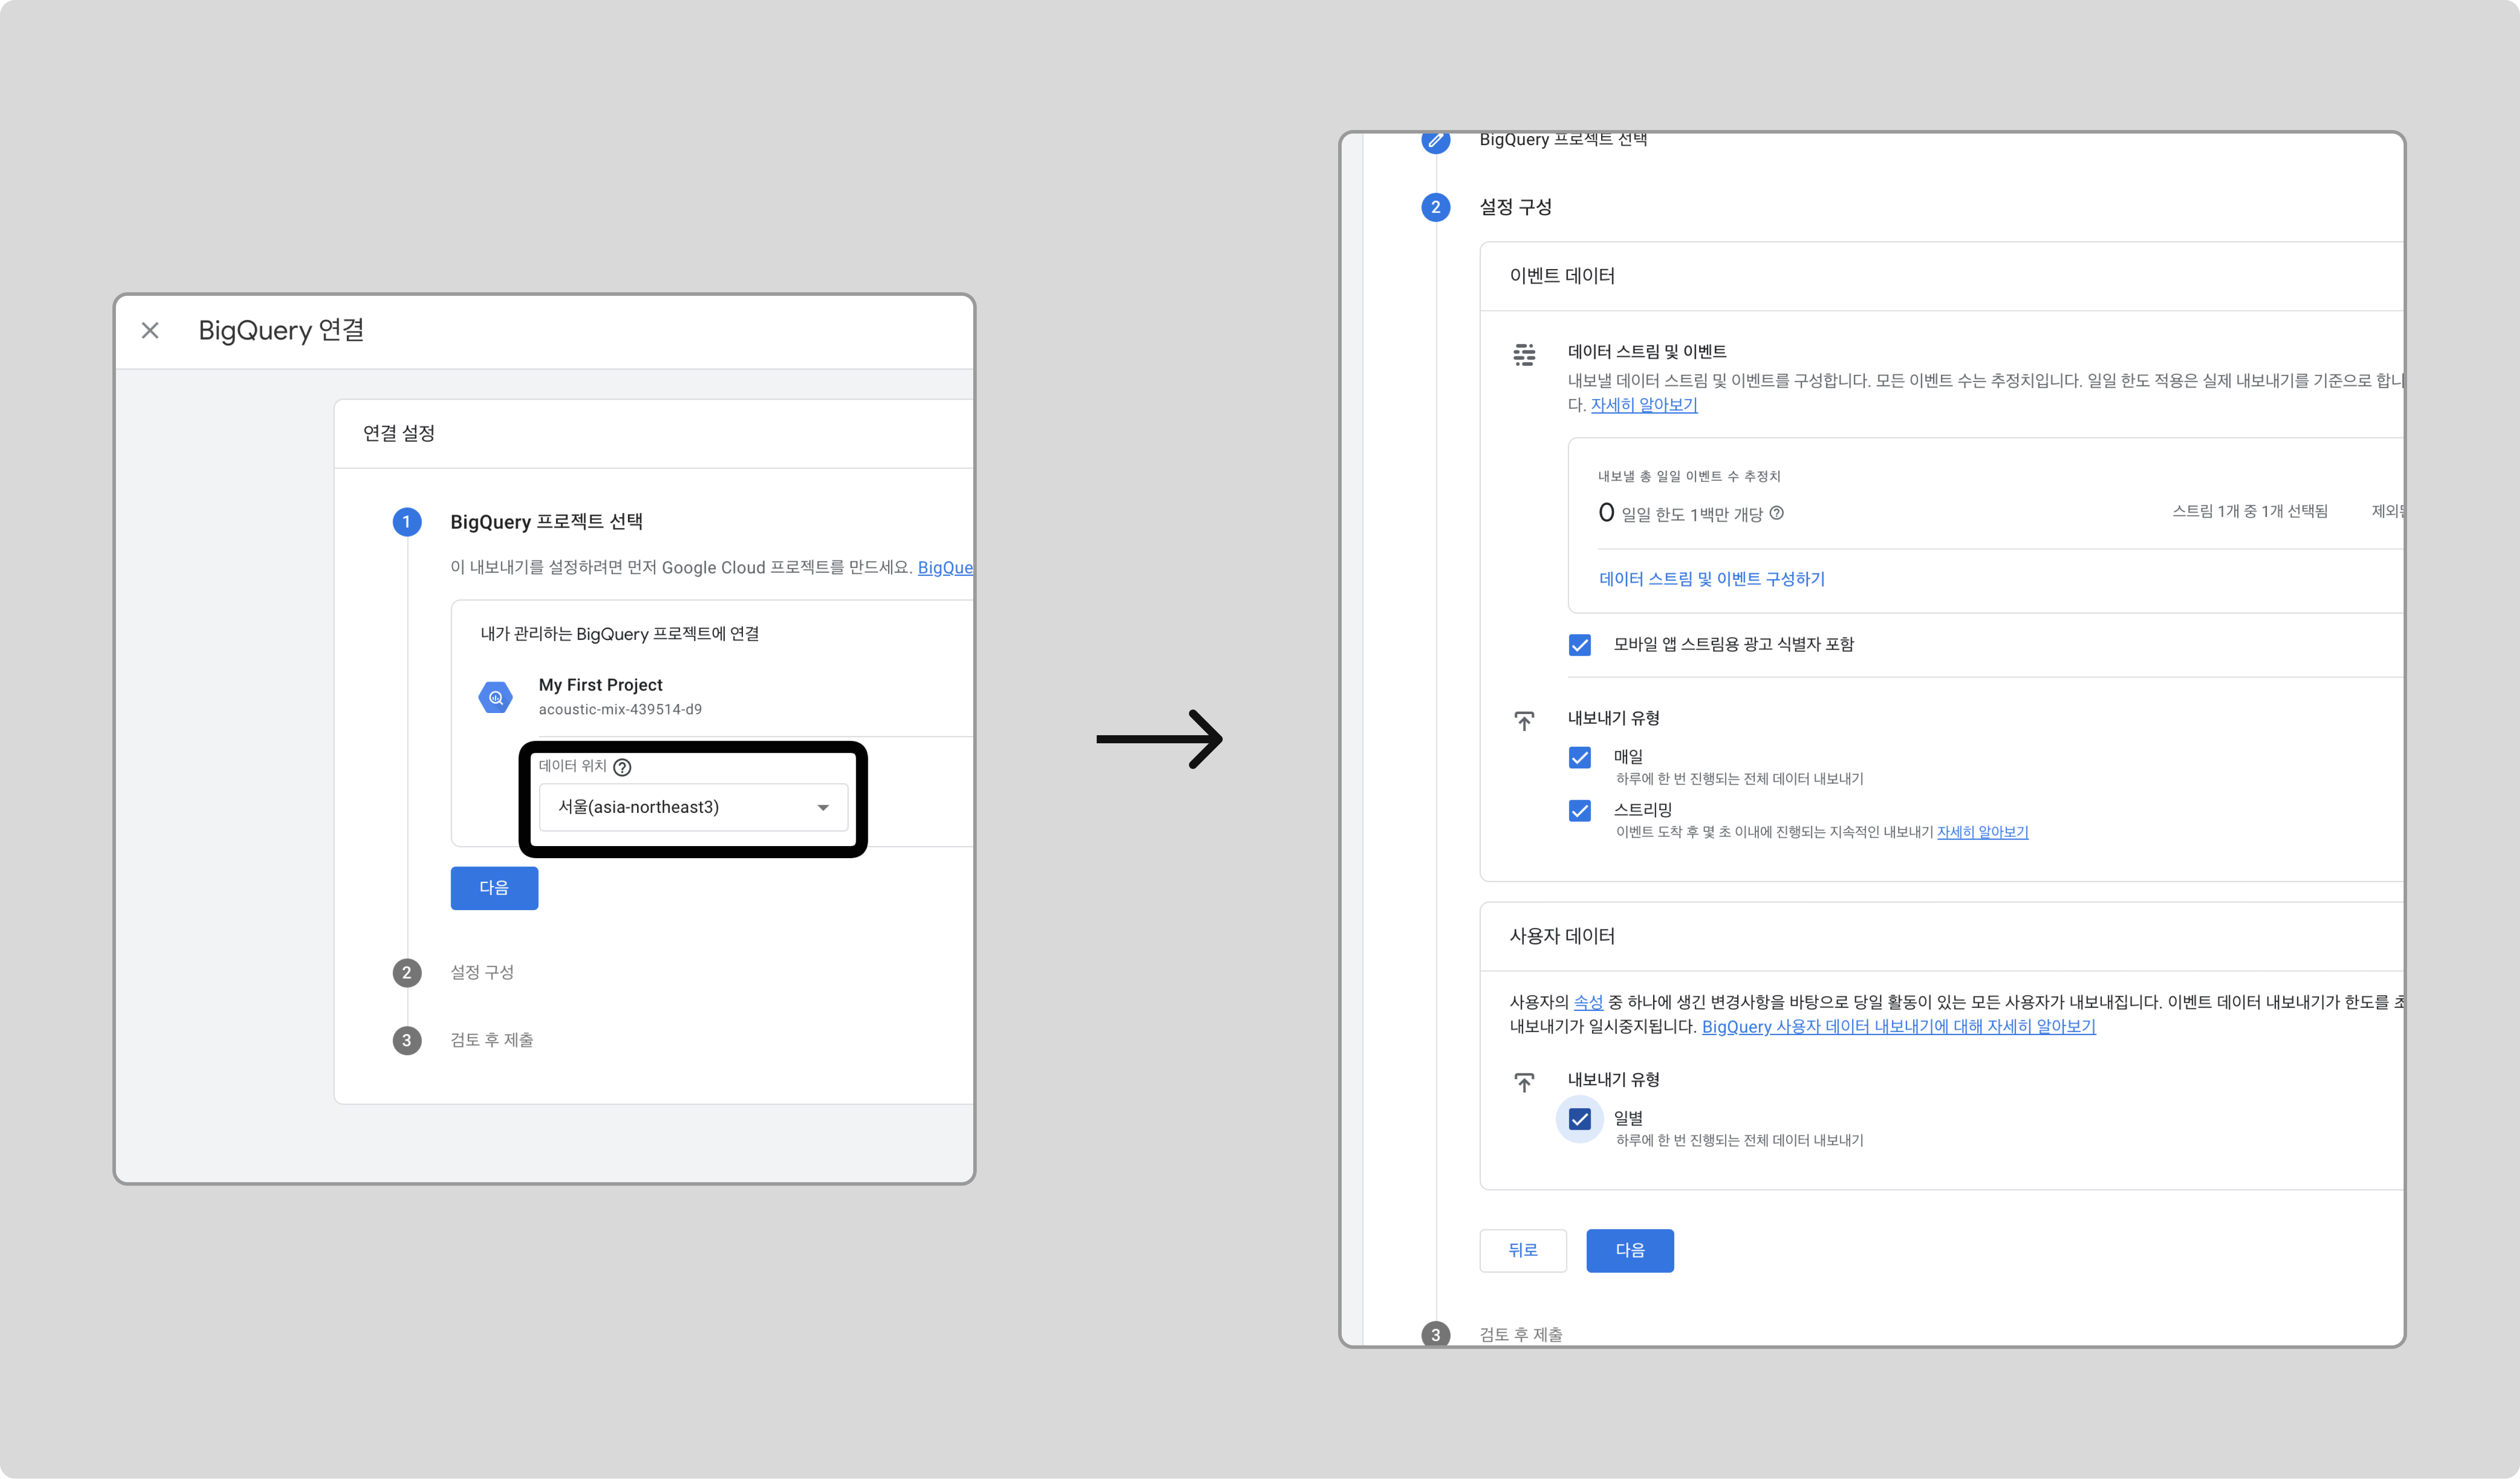Click the 내보내기 유형 upload icon in 사용자 데이터
Viewport: 2520px width, 1479px height.
1524,1082
